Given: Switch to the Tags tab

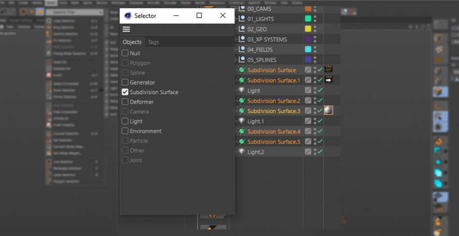Looking at the screenshot, I should coord(153,42).
